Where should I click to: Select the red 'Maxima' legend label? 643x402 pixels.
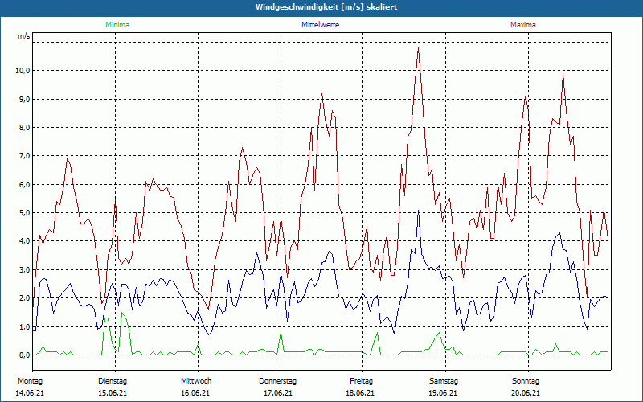point(523,25)
